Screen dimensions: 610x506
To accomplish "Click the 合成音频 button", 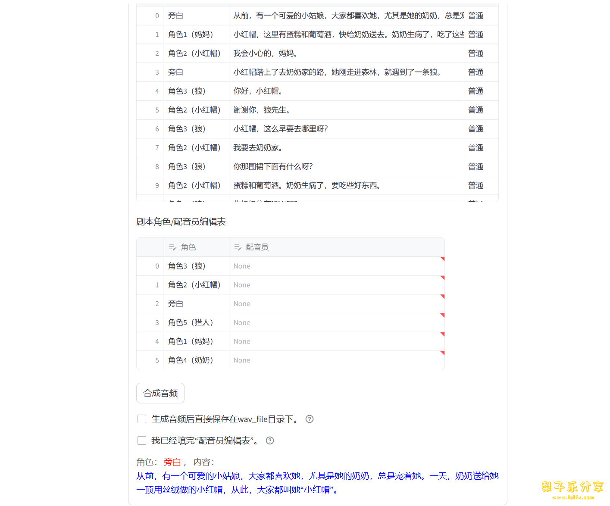I will [160, 393].
